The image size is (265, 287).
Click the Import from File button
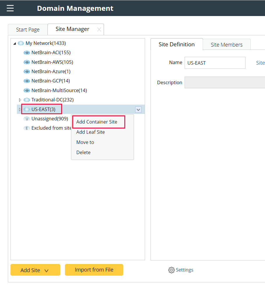coord(94,270)
